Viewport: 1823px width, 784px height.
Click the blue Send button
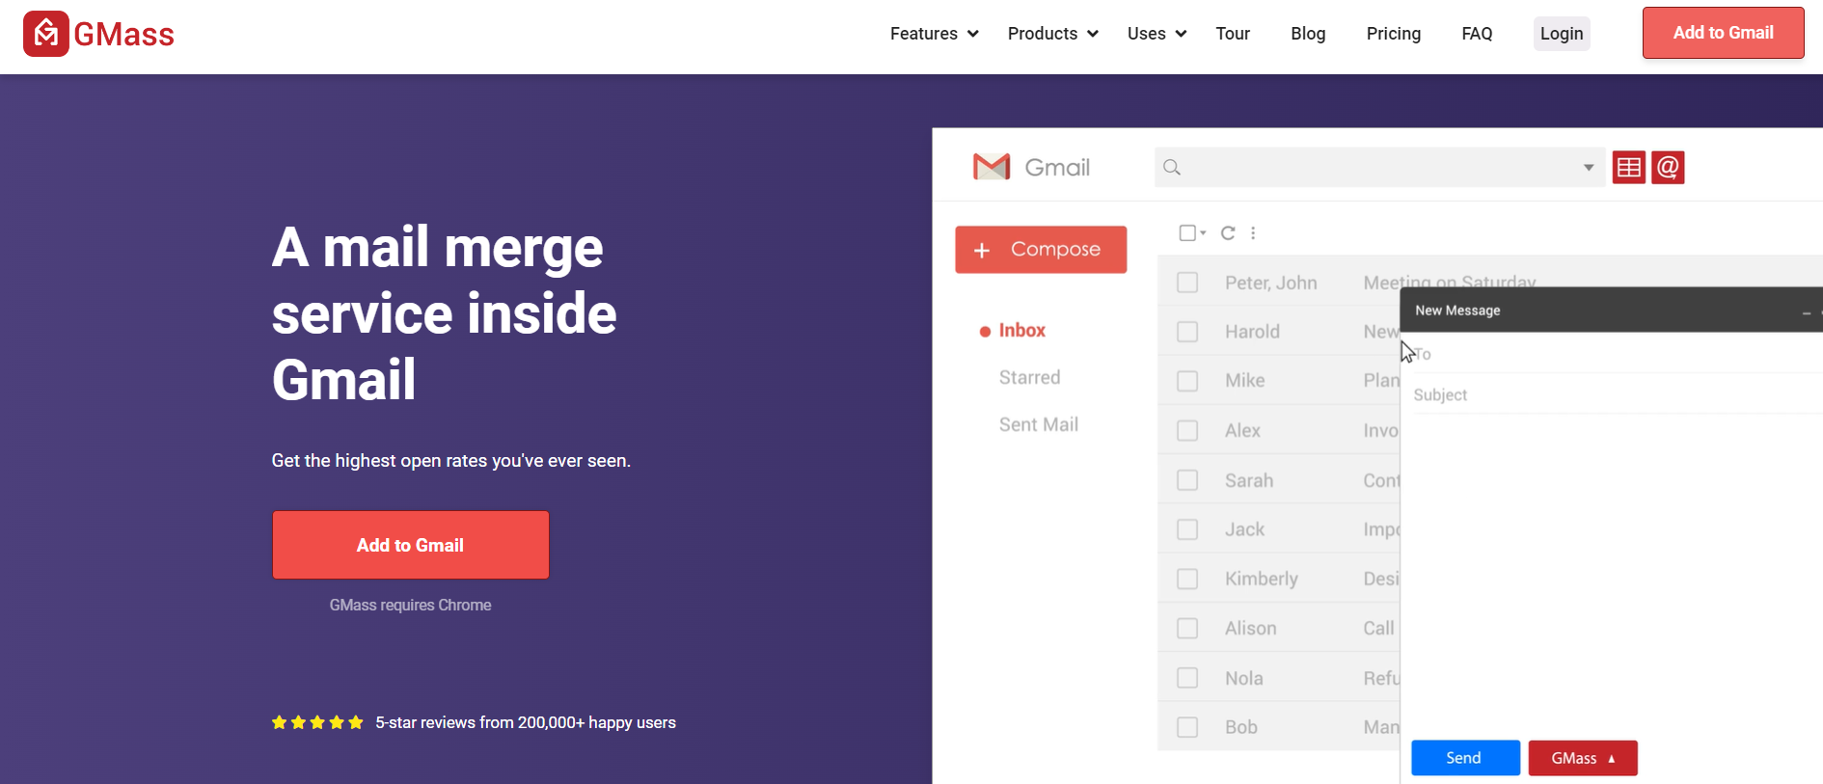tap(1465, 758)
